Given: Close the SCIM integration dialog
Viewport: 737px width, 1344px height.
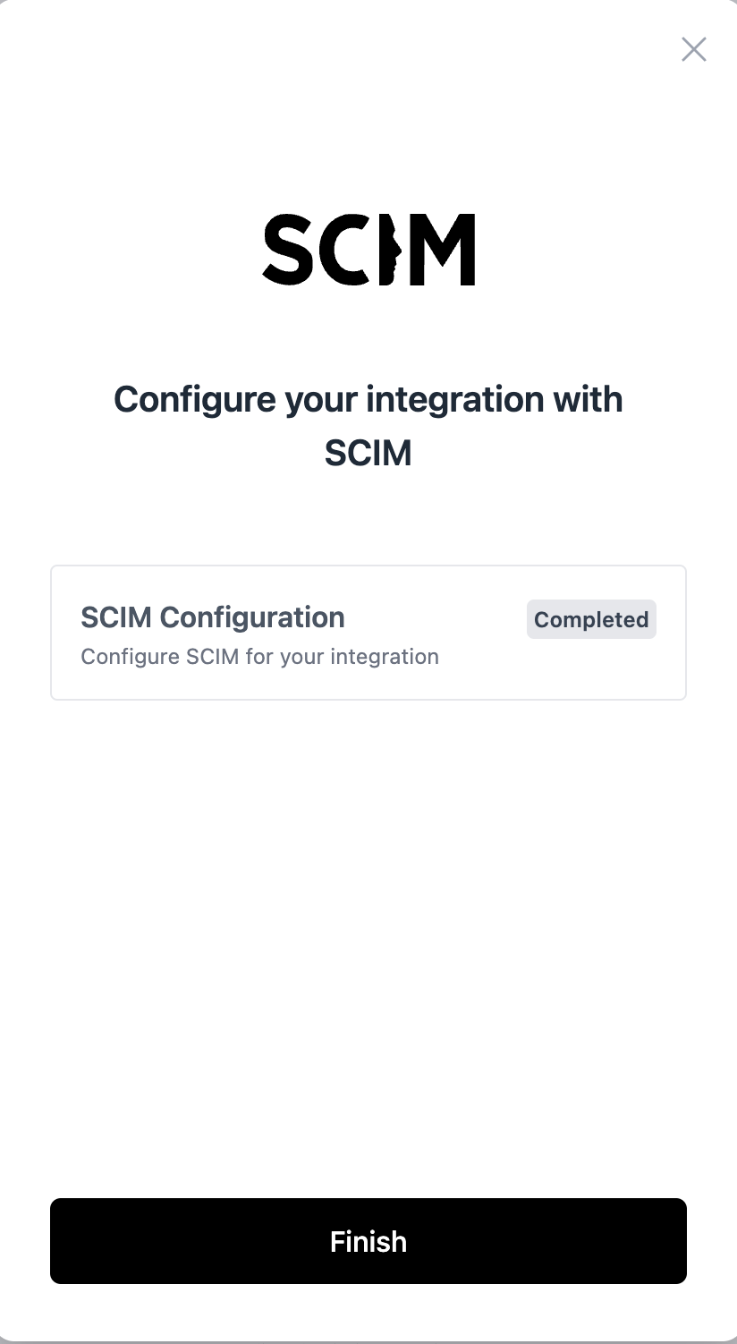Looking at the screenshot, I should [x=694, y=49].
